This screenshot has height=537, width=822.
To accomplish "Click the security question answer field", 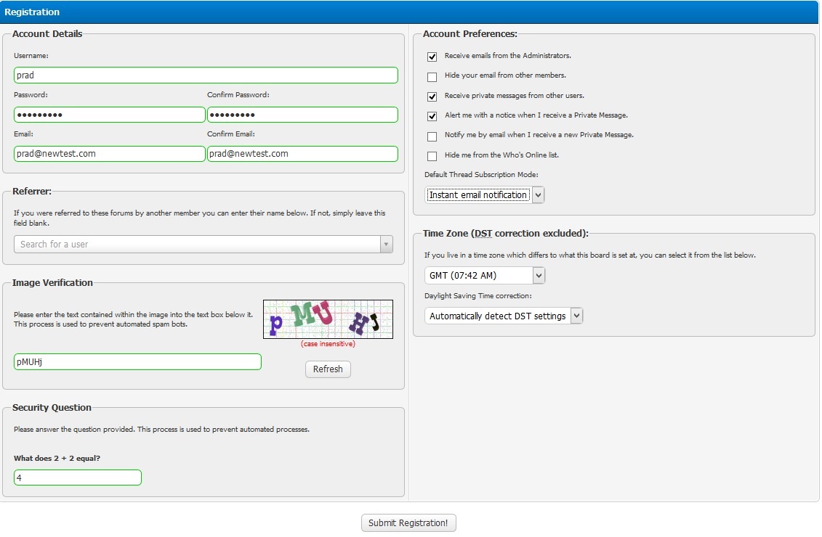I will pos(78,477).
